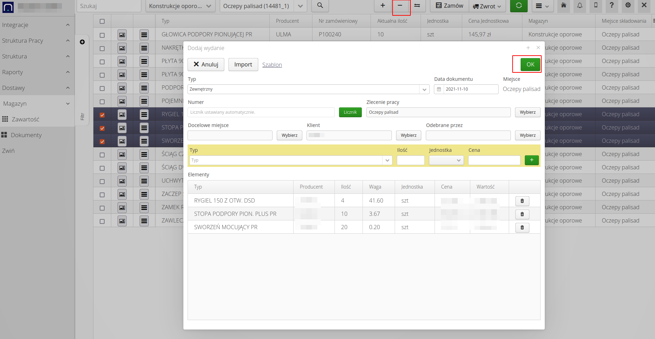Select Zawartość in the sidebar menu
The image size is (655, 339).
(25, 119)
